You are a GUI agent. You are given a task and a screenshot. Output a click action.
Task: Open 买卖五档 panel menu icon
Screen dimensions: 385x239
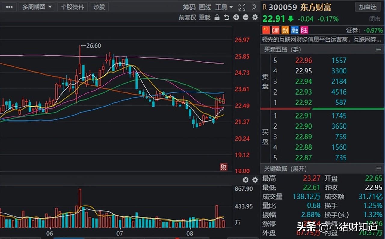(x=379, y=49)
